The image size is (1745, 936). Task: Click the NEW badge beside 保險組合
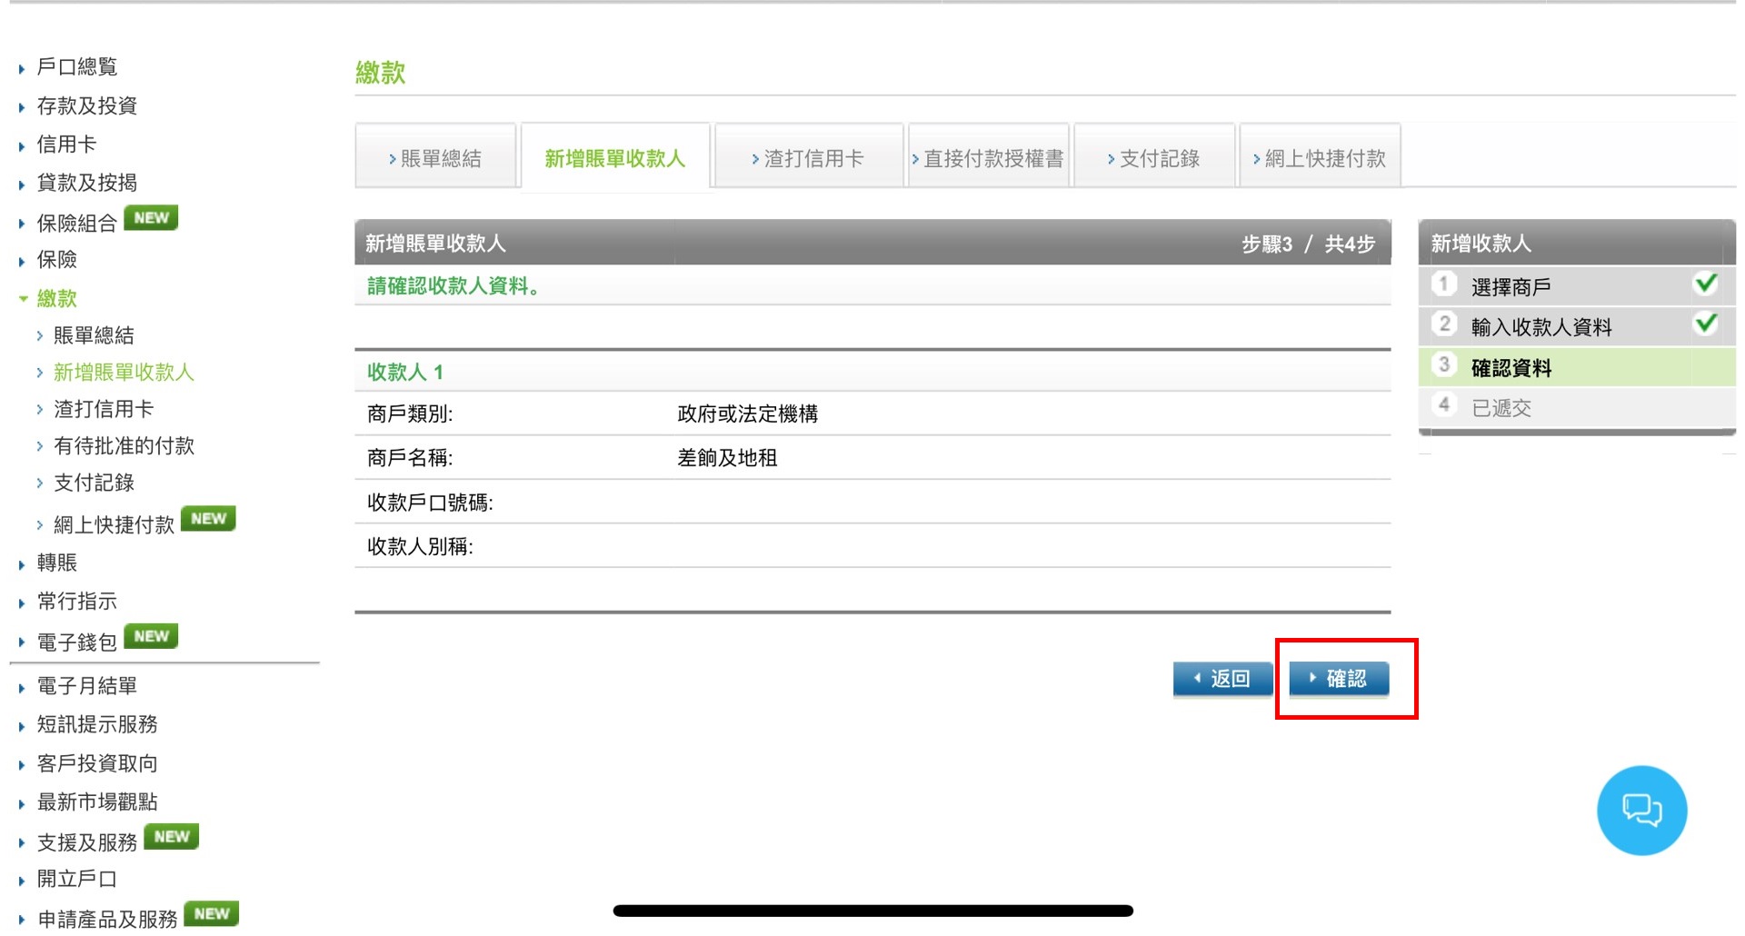[151, 217]
